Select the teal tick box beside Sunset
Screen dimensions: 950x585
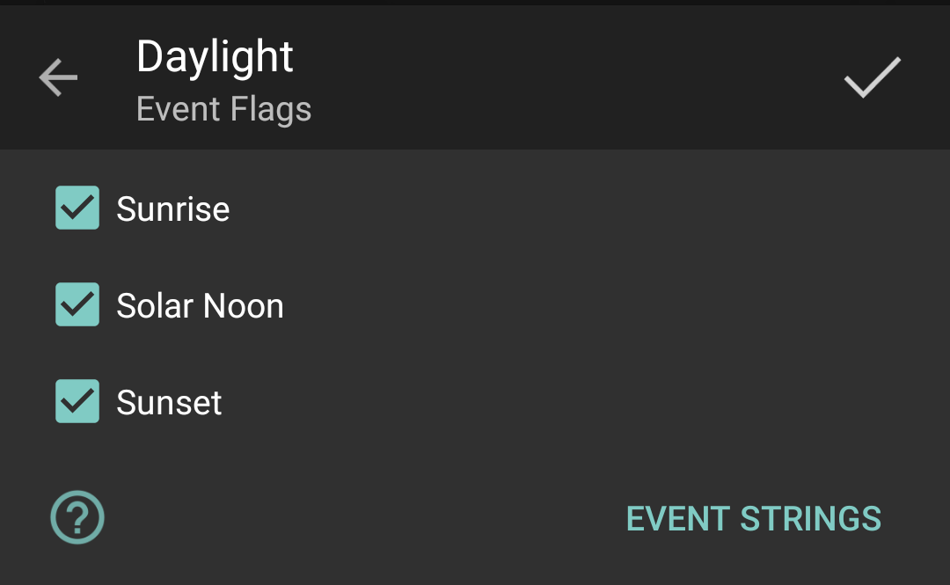point(77,402)
